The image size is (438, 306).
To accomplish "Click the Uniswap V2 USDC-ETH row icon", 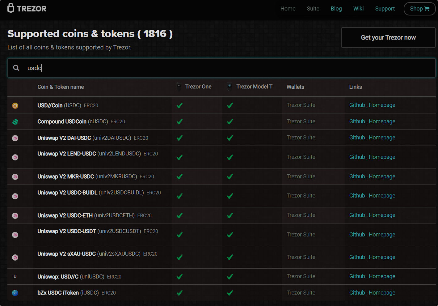I will pyautogui.click(x=15, y=216).
